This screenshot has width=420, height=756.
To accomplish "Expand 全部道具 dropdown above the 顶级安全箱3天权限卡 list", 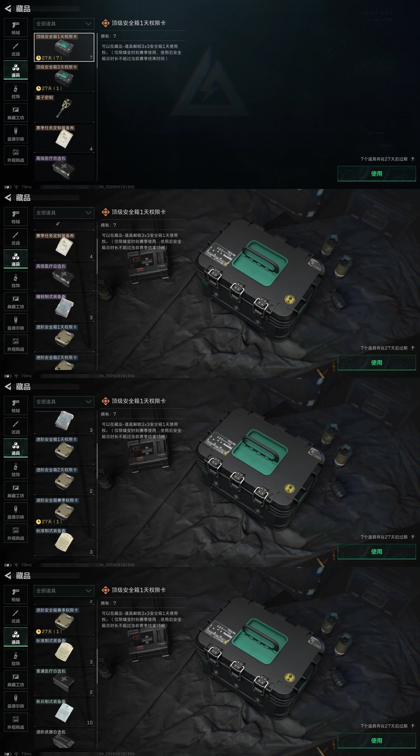I will click(64, 24).
